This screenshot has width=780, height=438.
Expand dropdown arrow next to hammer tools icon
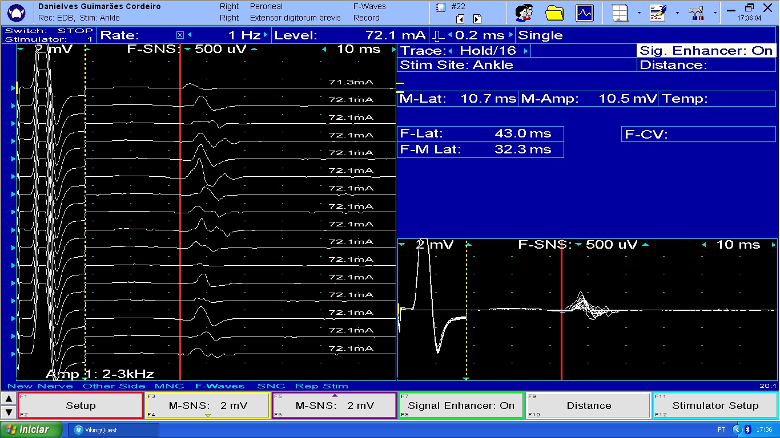[x=714, y=13]
